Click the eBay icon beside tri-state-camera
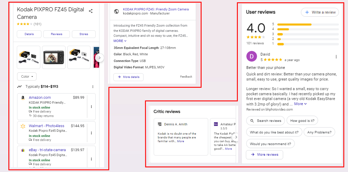 click(x=23, y=150)
